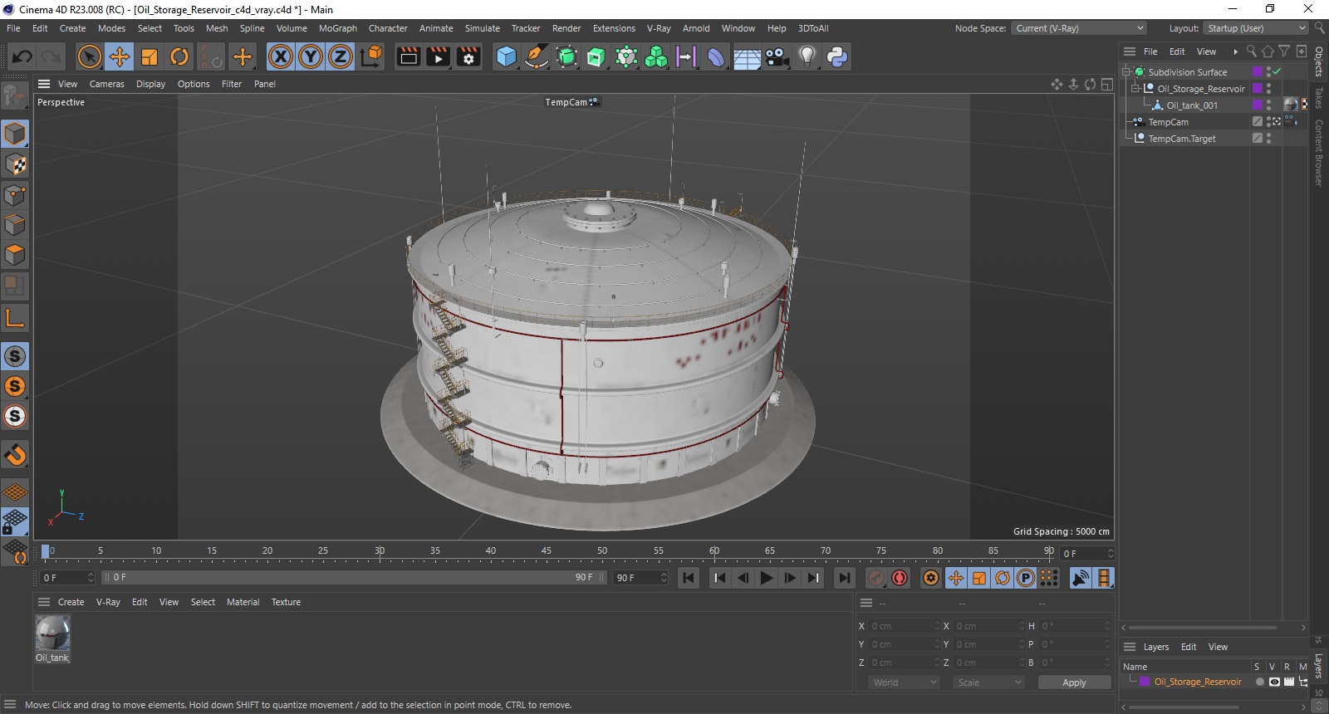This screenshot has width=1329, height=714.
Task: Open the MoGraph menu
Action: (x=337, y=28)
